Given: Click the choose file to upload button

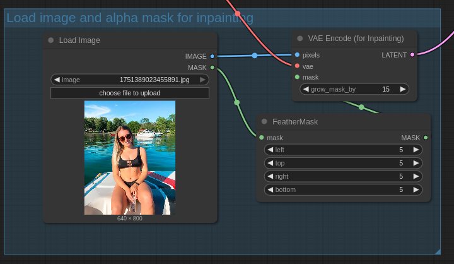Looking at the screenshot, I should click(130, 93).
